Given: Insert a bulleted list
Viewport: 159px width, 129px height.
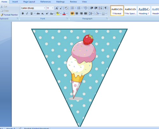Looking at the screenshot, I should (x=72, y=8).
